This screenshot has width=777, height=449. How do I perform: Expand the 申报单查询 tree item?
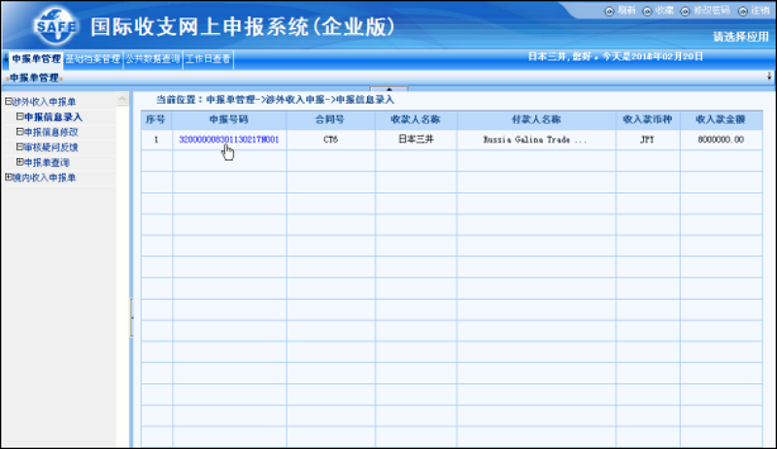(x=19, y=162)
